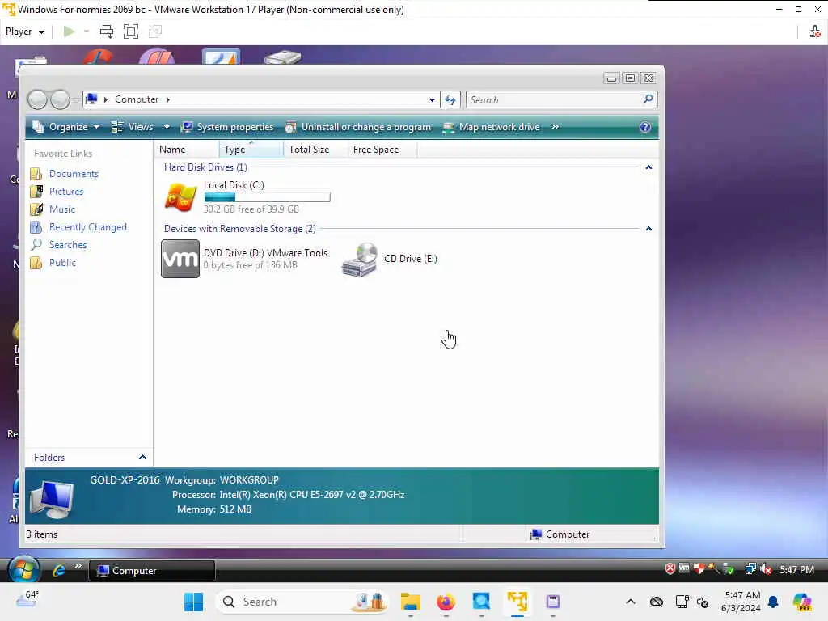Click System properties toolbar button
The image size is (828, 621).
click(x=227, y=127)
